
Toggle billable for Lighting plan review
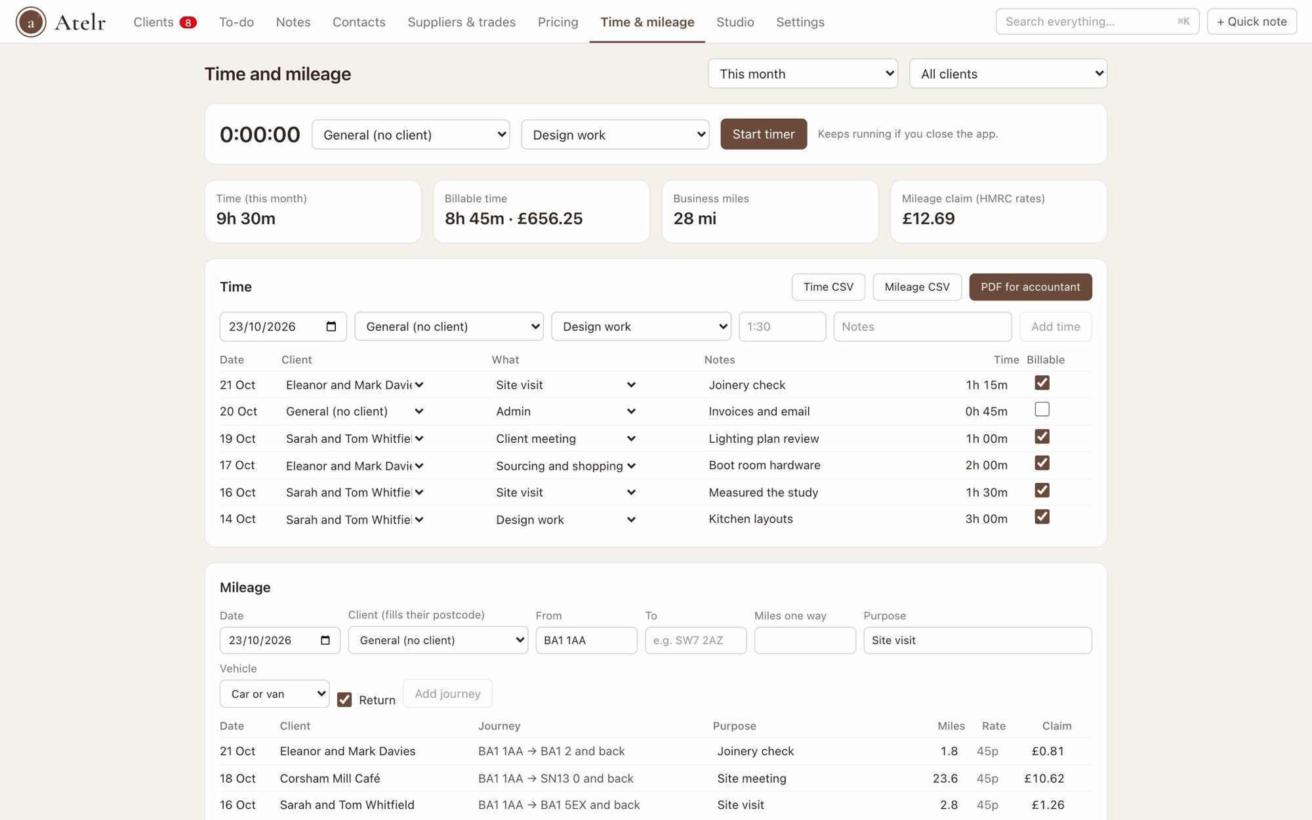1042,436
